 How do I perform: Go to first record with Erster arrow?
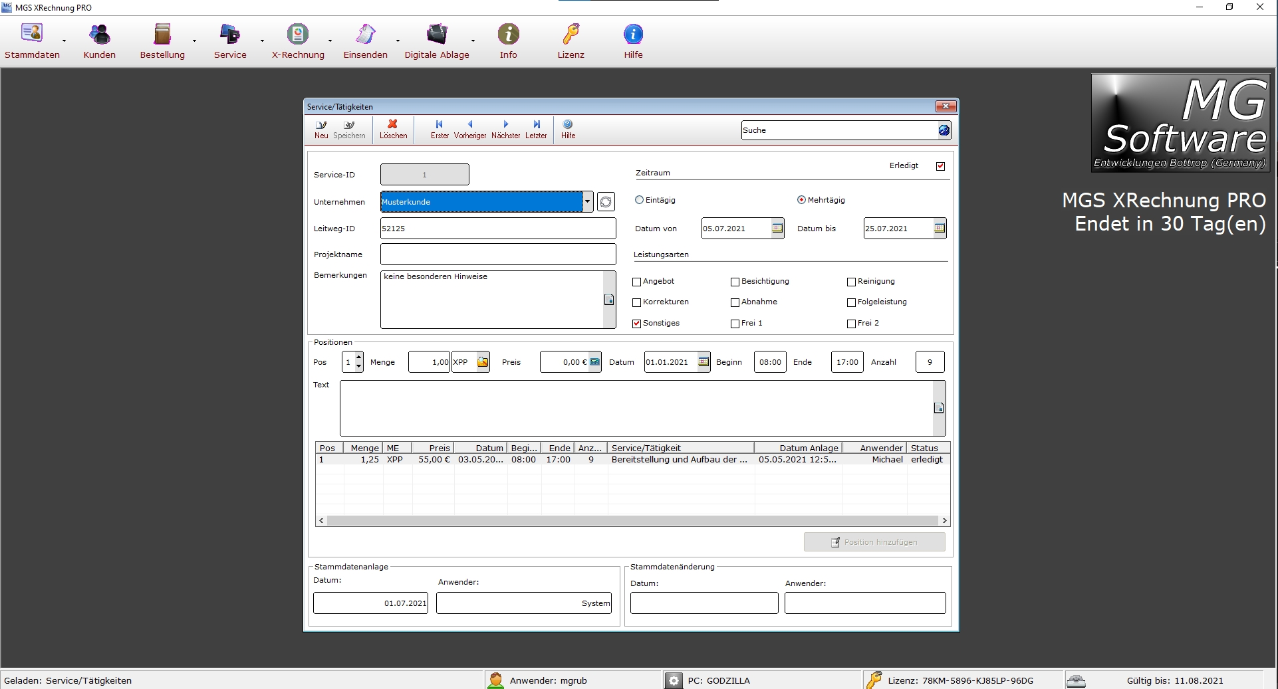pyautogui.click(x=439, y=124)
